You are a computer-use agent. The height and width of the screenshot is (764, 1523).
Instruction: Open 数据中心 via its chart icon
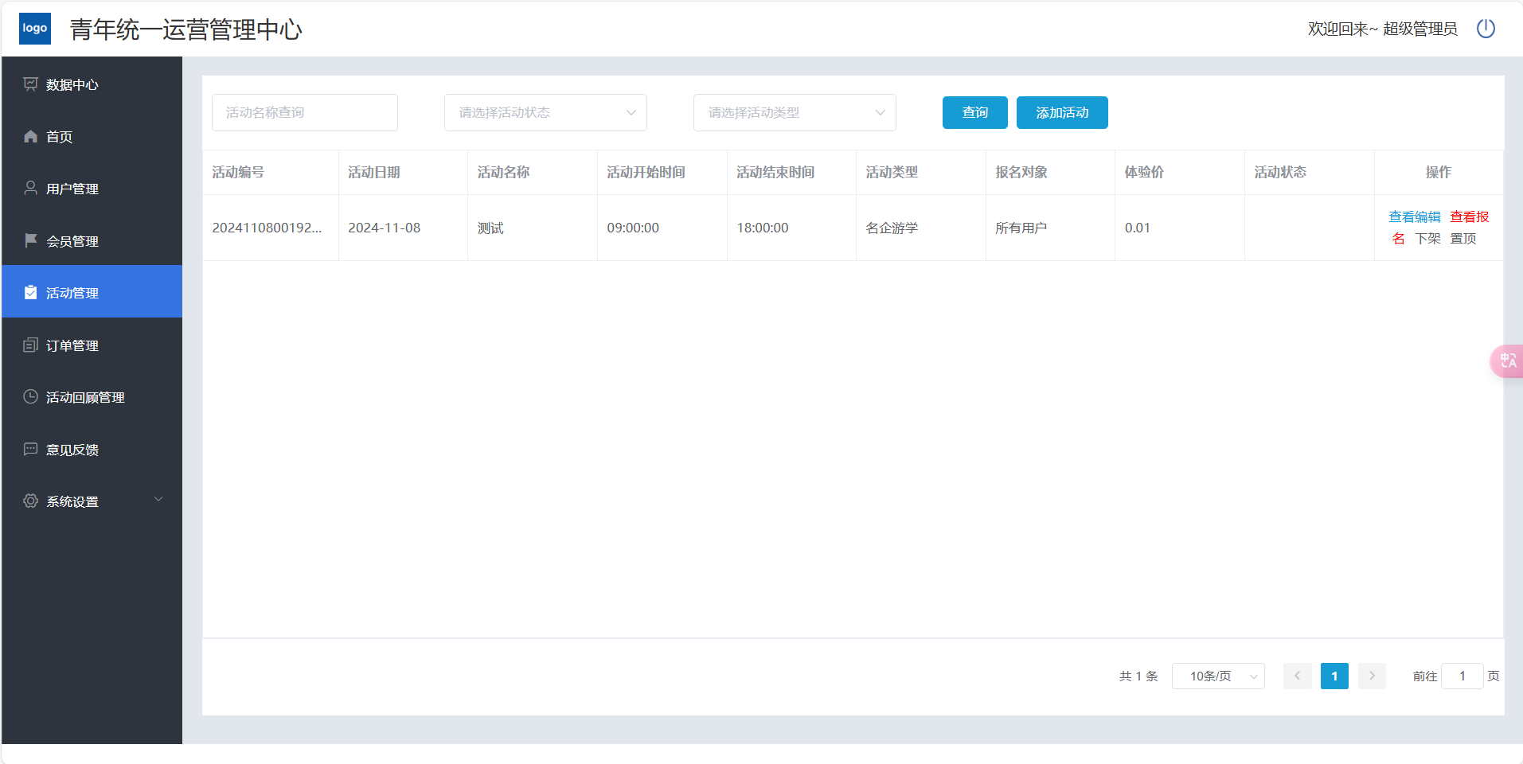30,84
